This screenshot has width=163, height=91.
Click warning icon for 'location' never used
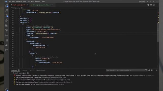[15, 84]
